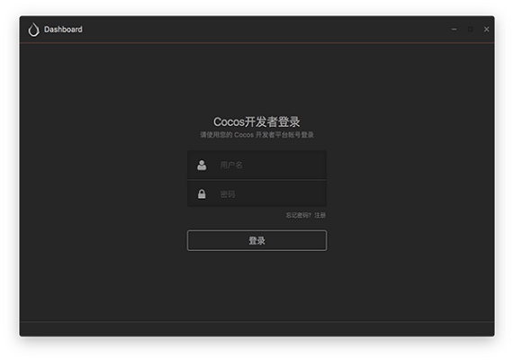Viewport: 514px width, 360px height.
Task: Click the padlock icon in password field
Action: pos(202,194)
